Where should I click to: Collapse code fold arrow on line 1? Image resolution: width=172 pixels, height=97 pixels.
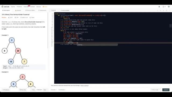53,14
